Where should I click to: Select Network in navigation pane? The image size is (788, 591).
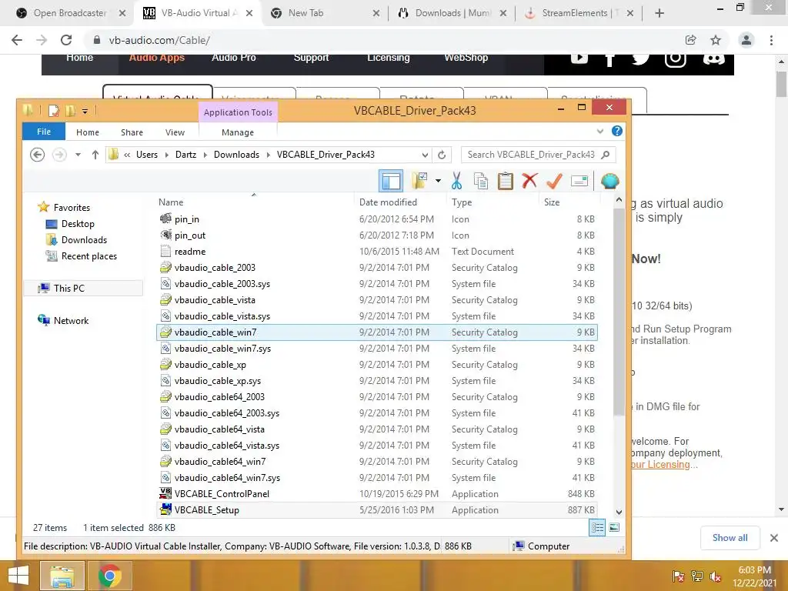point(71,321)
